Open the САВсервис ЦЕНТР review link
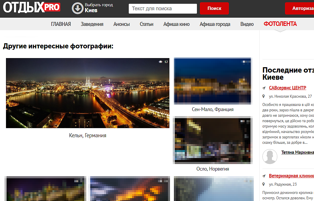 point(288,88)
